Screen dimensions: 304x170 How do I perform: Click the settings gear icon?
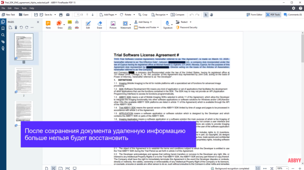point(293,8)
